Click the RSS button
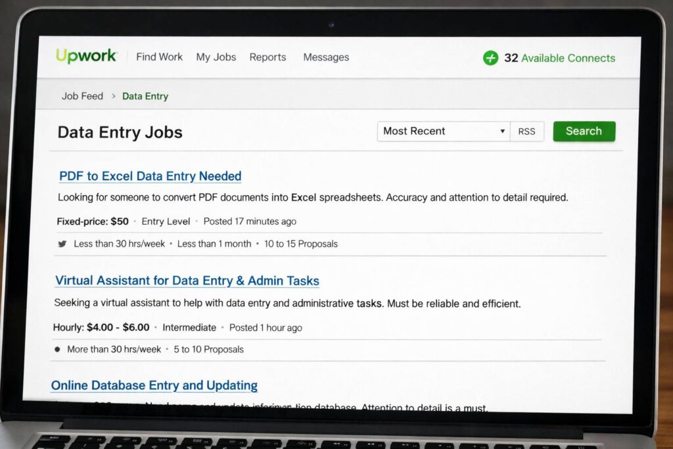 [x=526, y=131]
